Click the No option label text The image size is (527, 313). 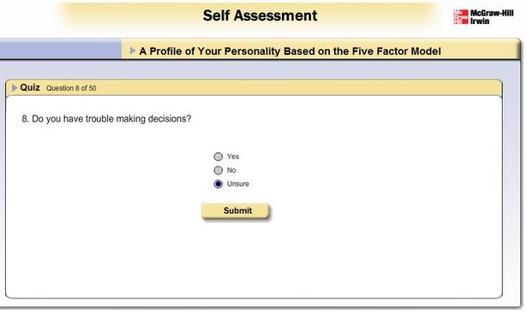point(231,170)
